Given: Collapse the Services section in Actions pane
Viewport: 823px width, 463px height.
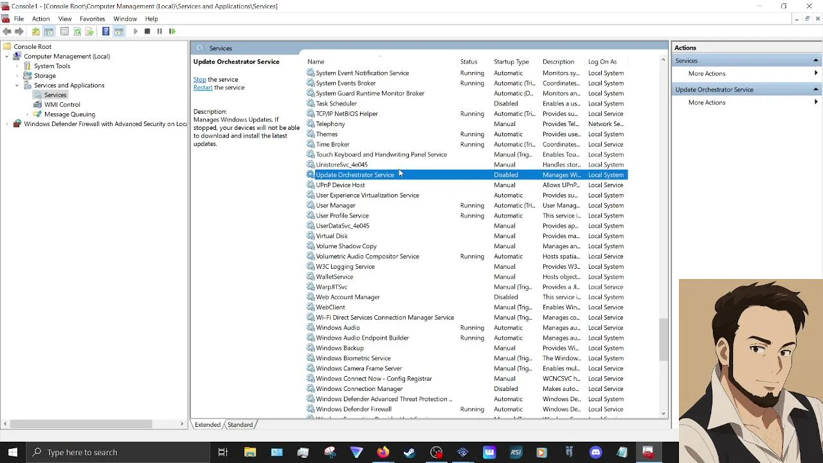Looking at the screenshot, I should (815, 60).
